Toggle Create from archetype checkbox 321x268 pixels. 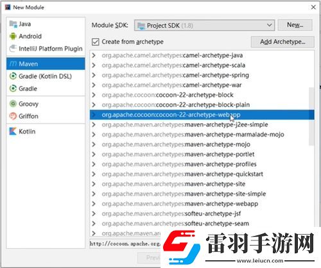(96, 42)
